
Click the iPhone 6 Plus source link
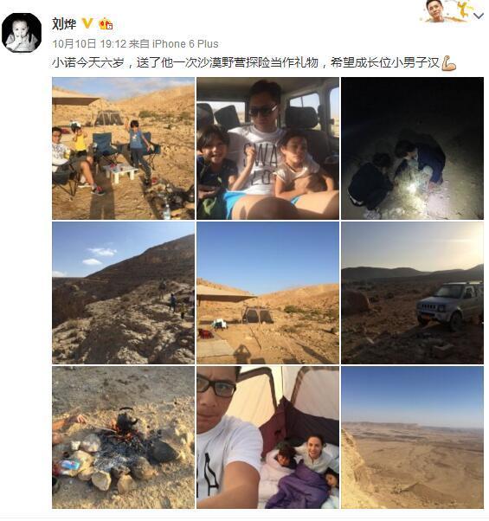[x=185, y=44]
